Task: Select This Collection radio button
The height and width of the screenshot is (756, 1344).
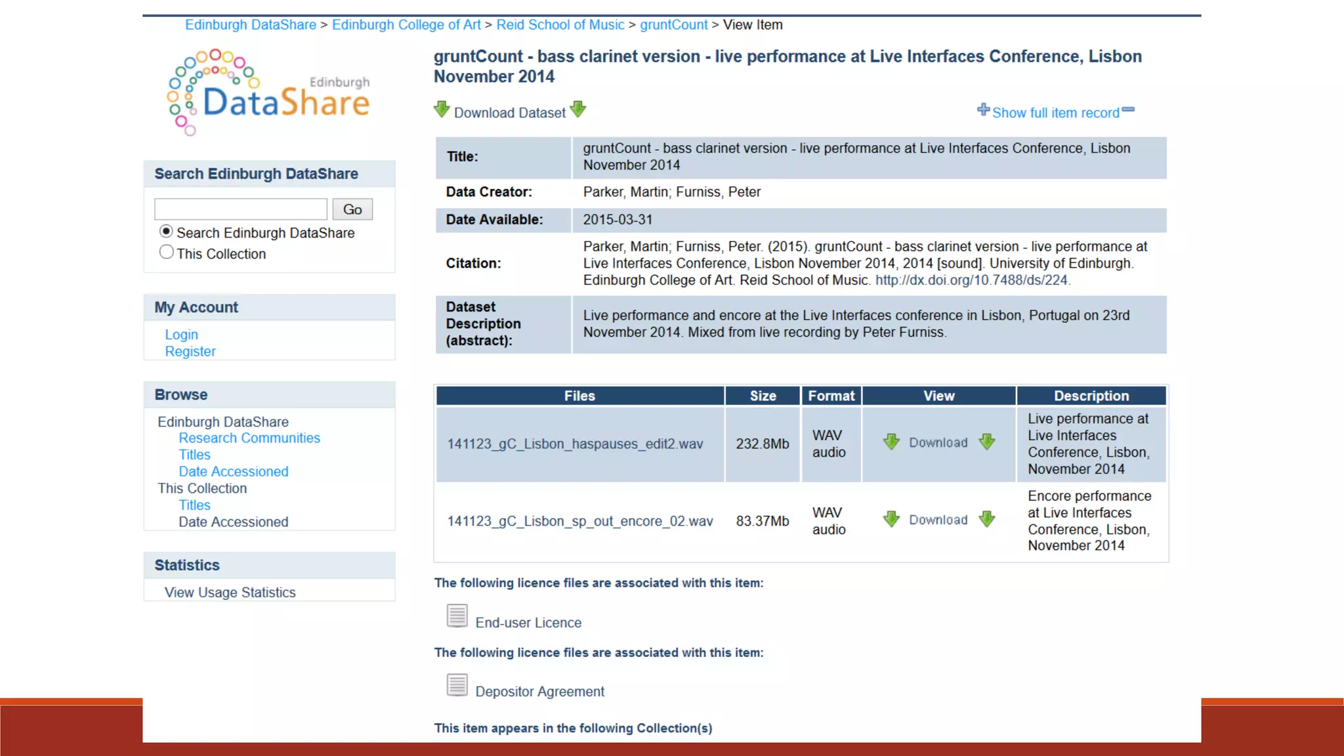Action: pyautogui.click(x=166, y=253)
